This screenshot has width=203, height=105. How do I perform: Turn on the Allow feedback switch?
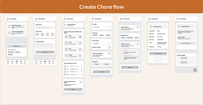point(137,27)
